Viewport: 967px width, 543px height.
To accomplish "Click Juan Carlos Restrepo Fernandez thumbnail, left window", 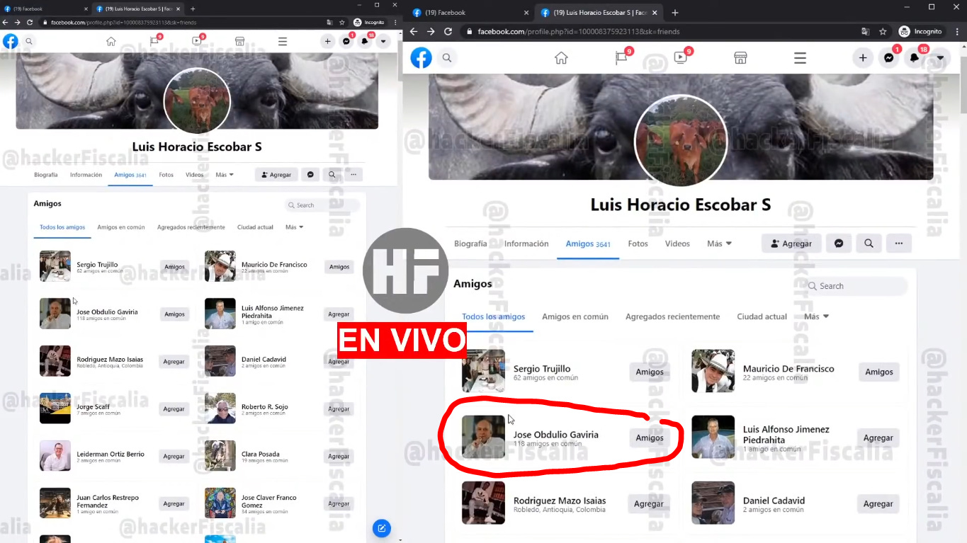I will coord(55,503).
